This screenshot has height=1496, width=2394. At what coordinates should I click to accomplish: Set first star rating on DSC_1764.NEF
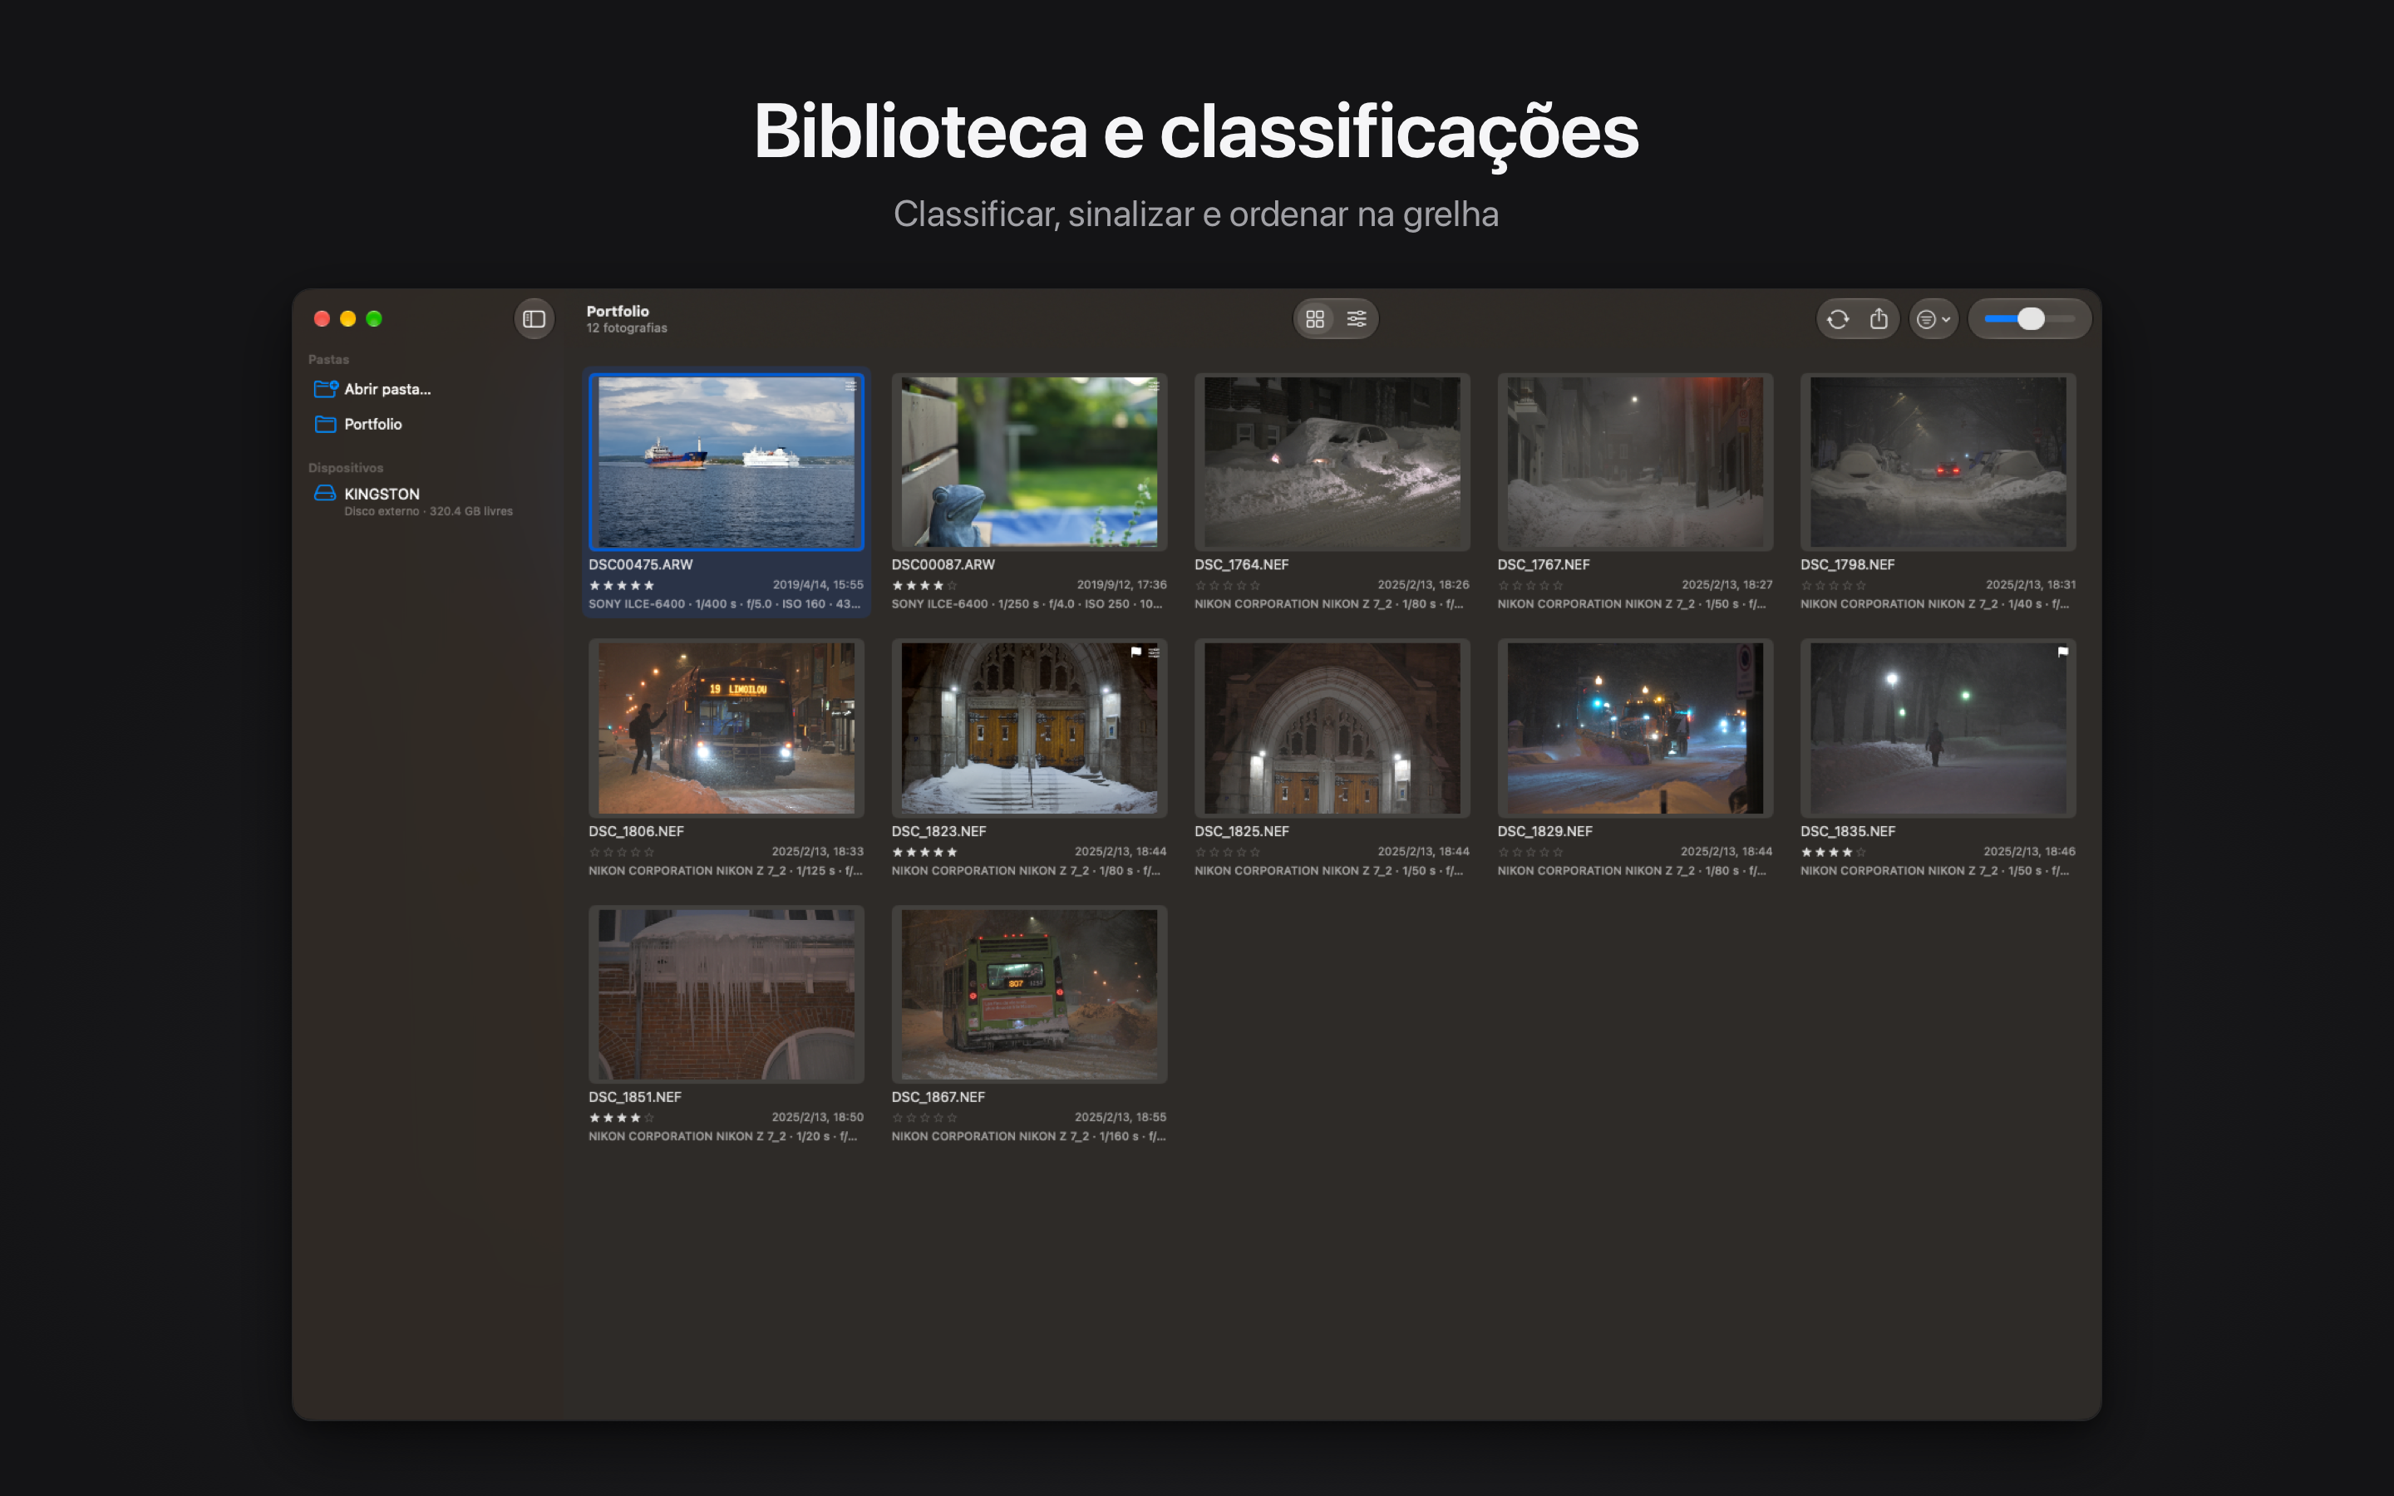pos(1201,586)
